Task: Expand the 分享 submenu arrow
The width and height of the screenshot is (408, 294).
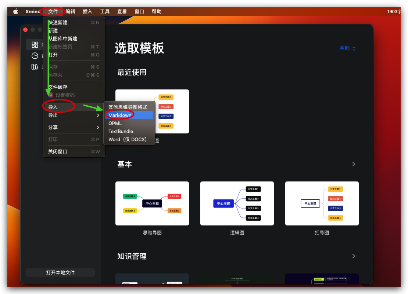Action: click(x=98, y=128)
